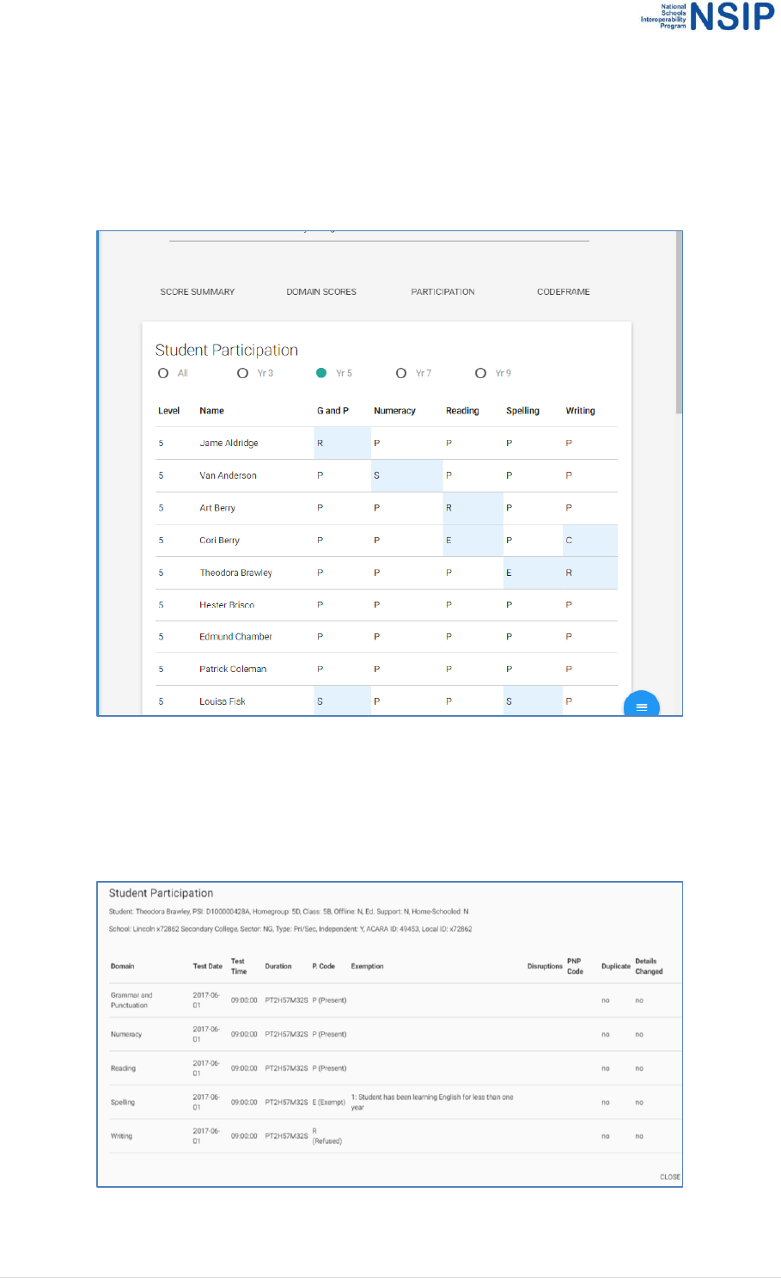Click the Spelling column header
This screenshot has height=1278, width=781.
522,411
